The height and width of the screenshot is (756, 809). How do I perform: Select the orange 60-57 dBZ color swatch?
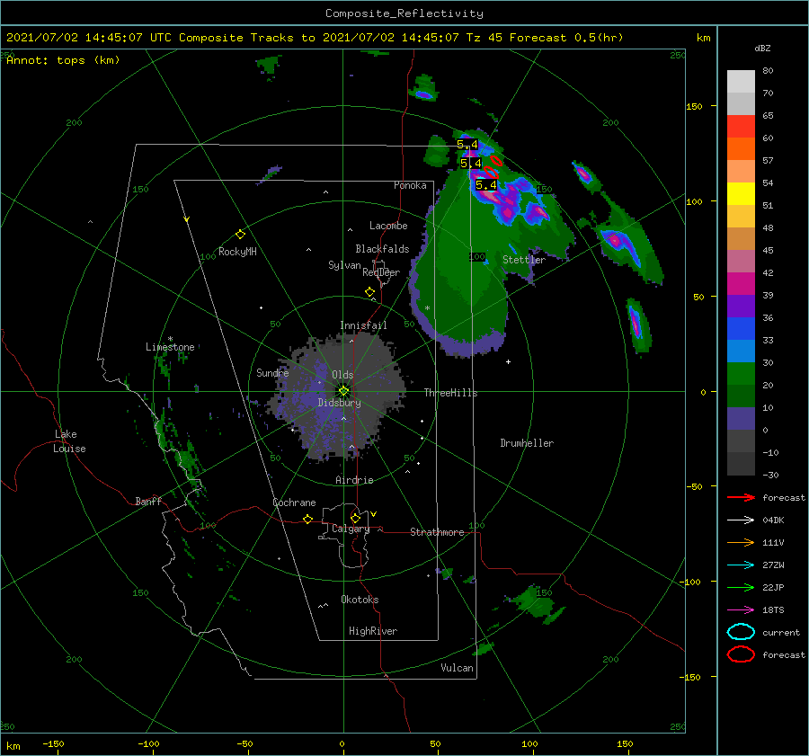coord(741,149)
